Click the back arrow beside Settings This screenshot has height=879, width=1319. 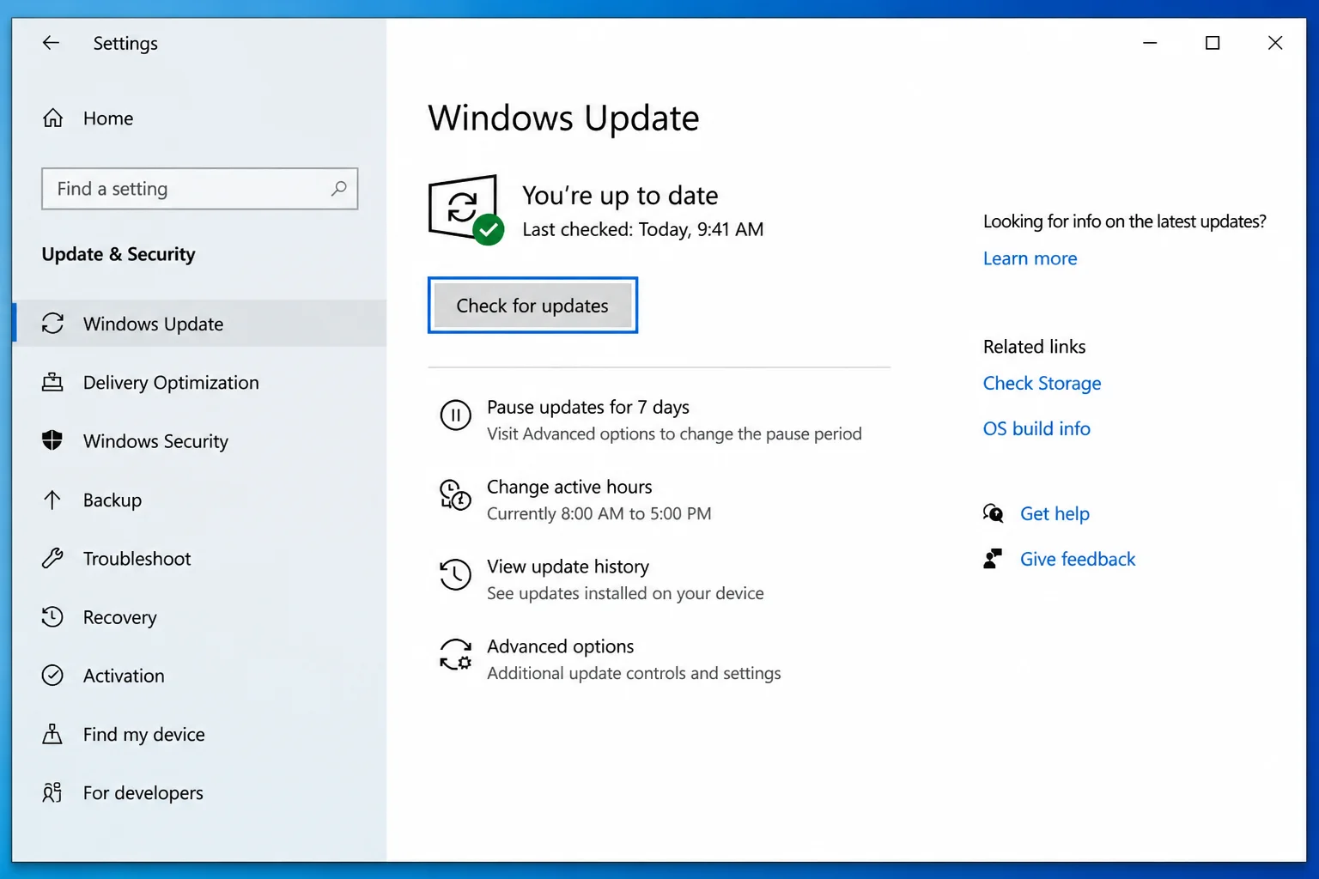pyautogui.click(x=51, y=43)
